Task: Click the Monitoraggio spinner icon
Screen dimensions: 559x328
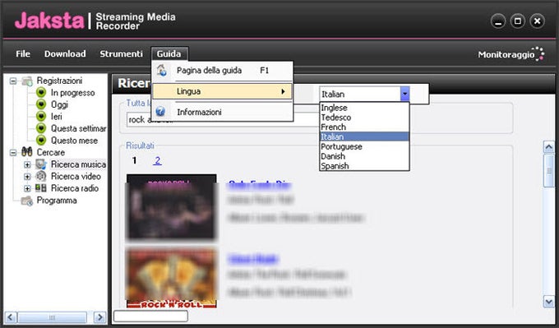Action: point(538,53)
